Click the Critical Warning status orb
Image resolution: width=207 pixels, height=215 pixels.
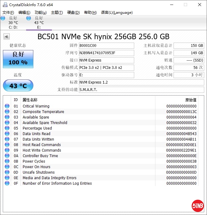point(7,106)
